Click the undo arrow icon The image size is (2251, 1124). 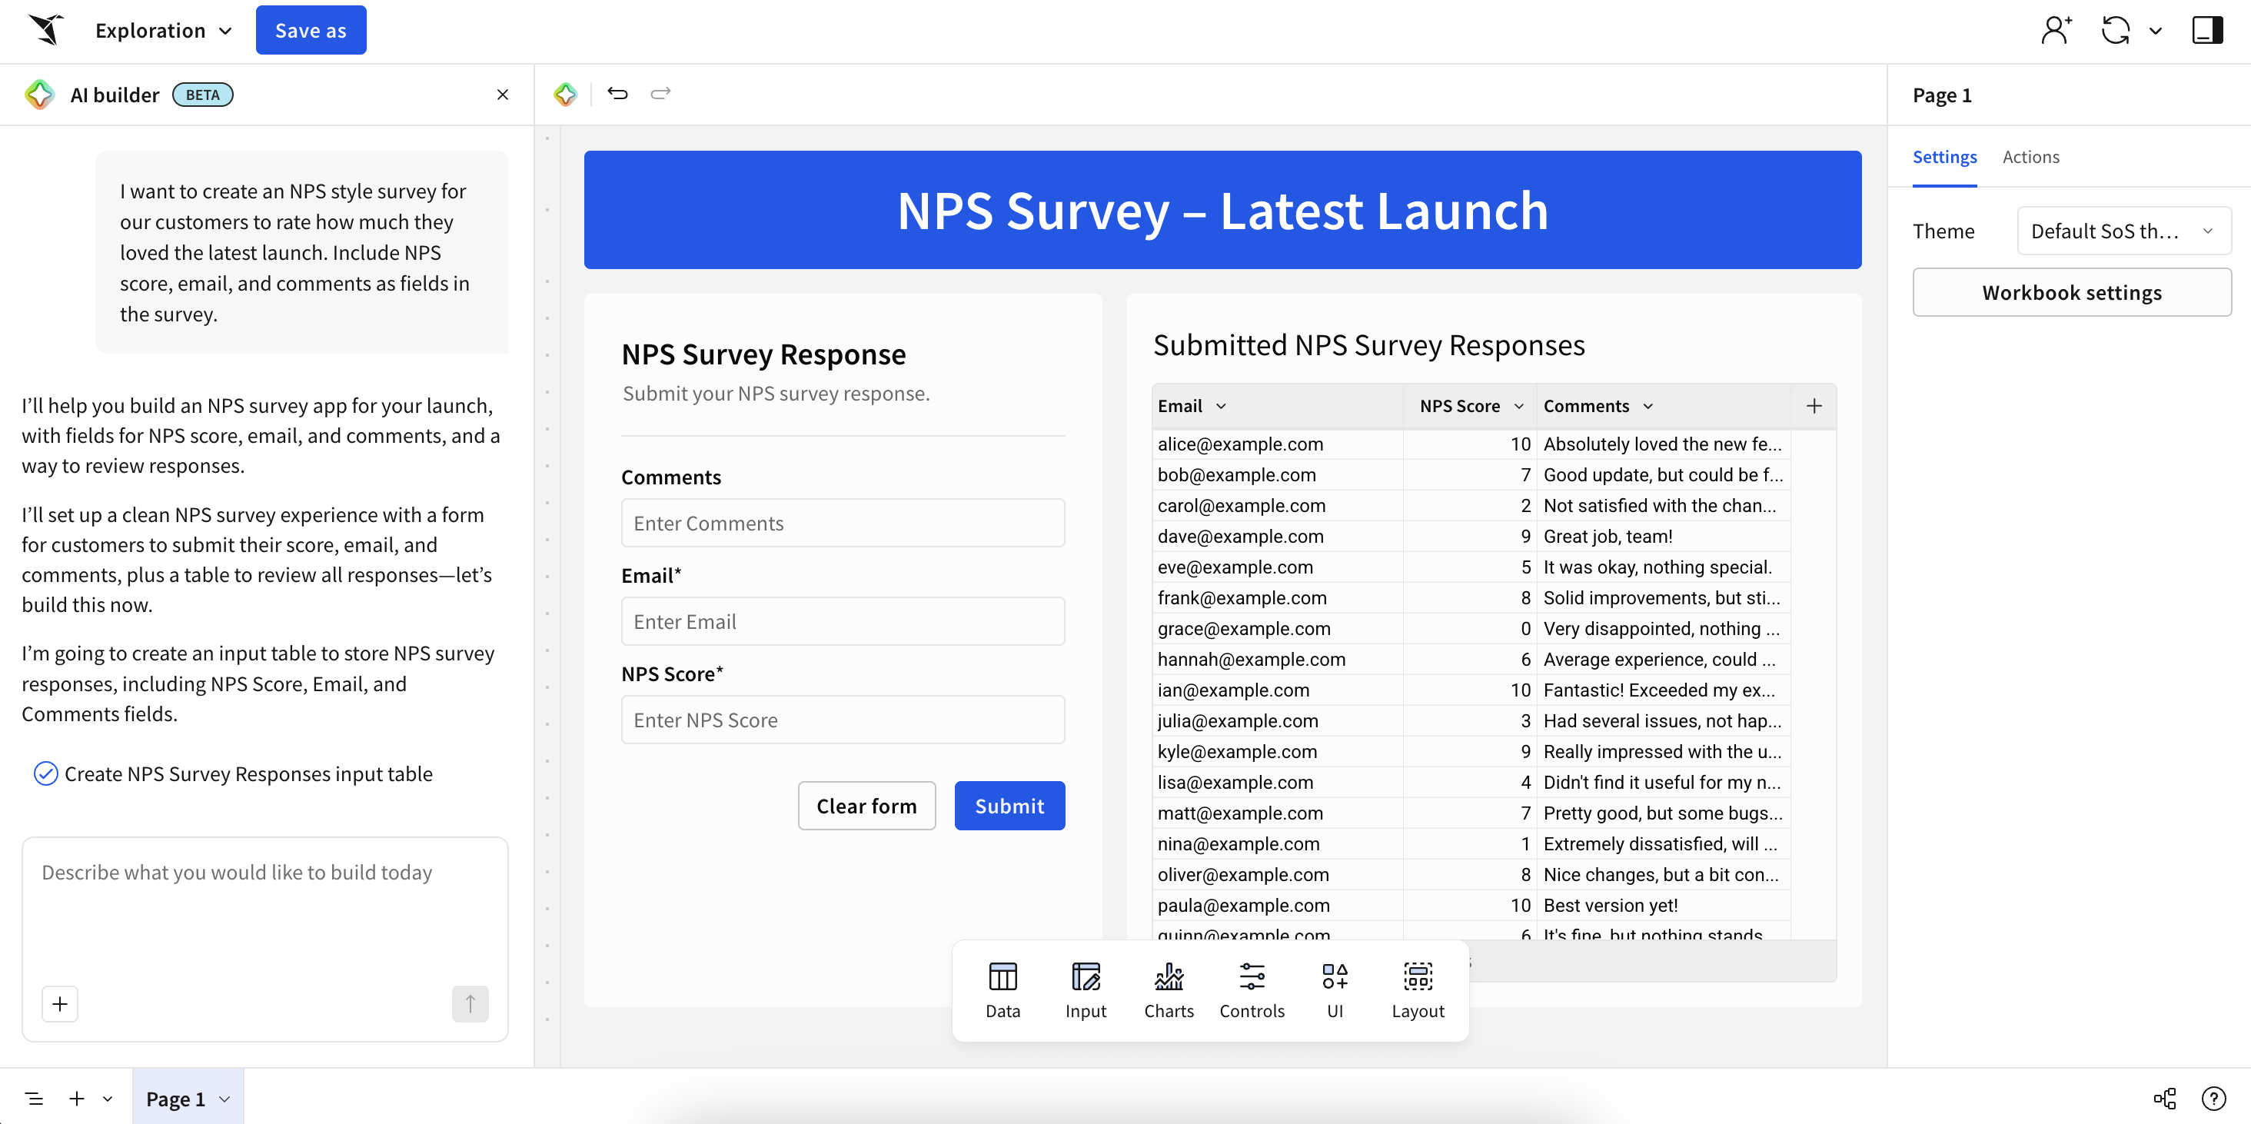click(617, 94)
